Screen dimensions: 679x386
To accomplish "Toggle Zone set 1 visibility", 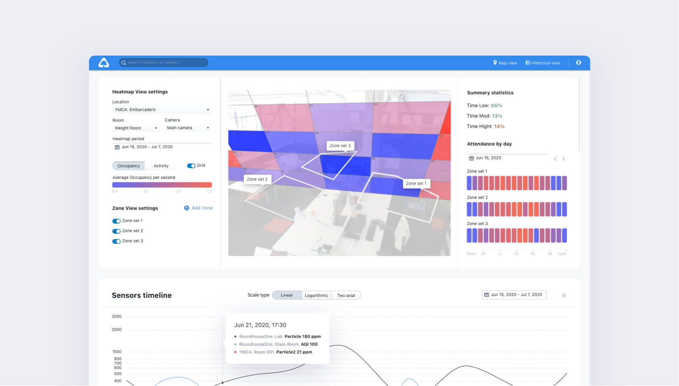I will point(116,221).
